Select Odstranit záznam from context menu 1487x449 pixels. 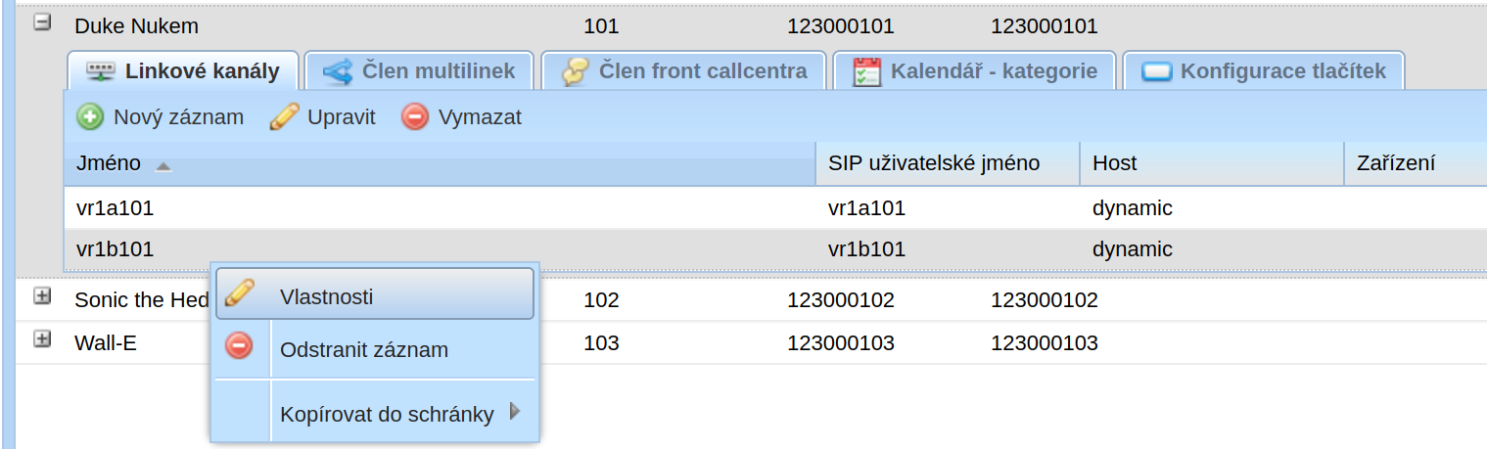point(375,348)
